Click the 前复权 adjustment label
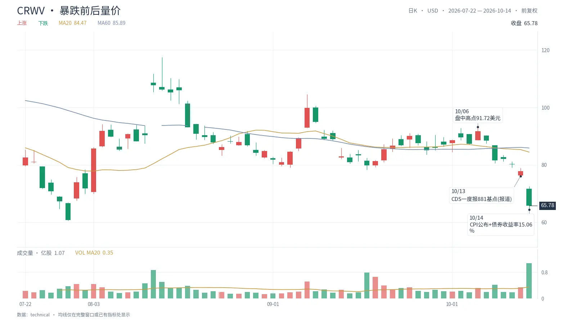The image size is (576, 320). (x=529, y=11)
